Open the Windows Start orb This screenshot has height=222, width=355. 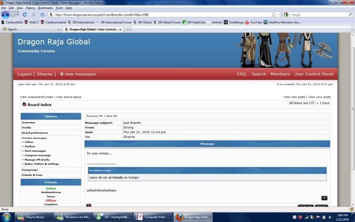[6, 217]
